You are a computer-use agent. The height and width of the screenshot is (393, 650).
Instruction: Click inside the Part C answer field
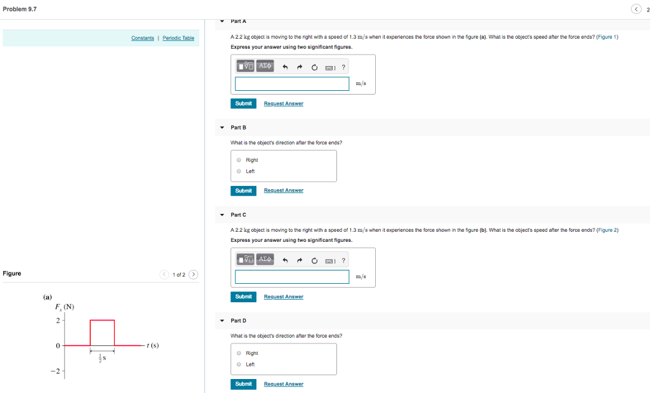click(291, 277)
